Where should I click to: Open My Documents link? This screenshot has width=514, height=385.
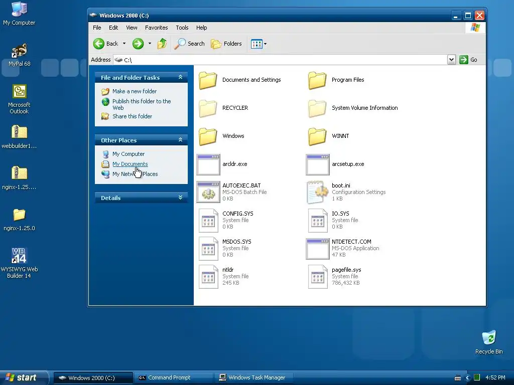pyautogui.click(x=130, y=164)
